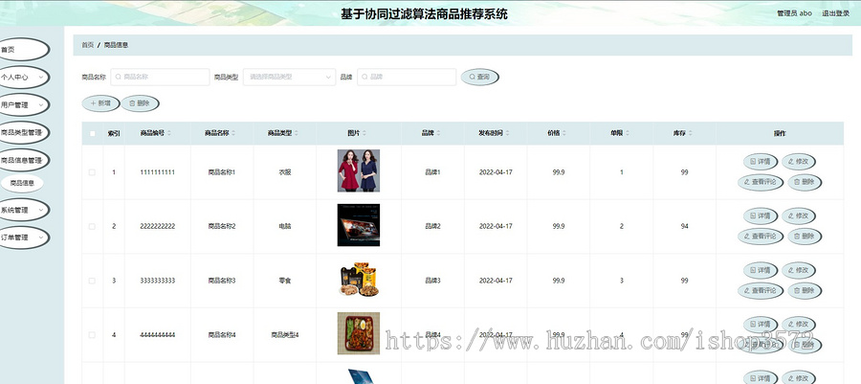Sort by 商品名称 column arrows
This screenshot has width=861, height=384.
click(x=234, y=133)
